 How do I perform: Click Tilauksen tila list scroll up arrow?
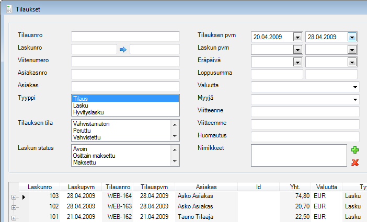[x=175, y=125]
